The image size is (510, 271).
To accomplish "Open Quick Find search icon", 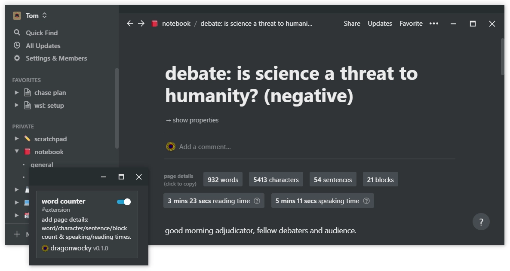I will point(17,33).
